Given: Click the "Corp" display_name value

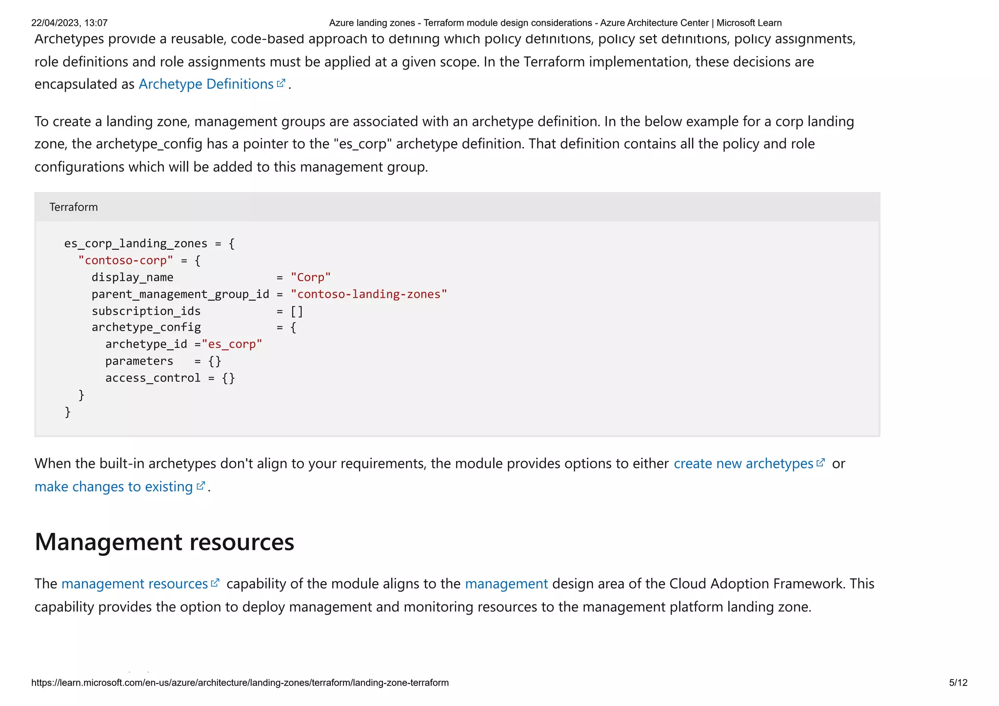Looking at the screenshot, I should (311, 278).
